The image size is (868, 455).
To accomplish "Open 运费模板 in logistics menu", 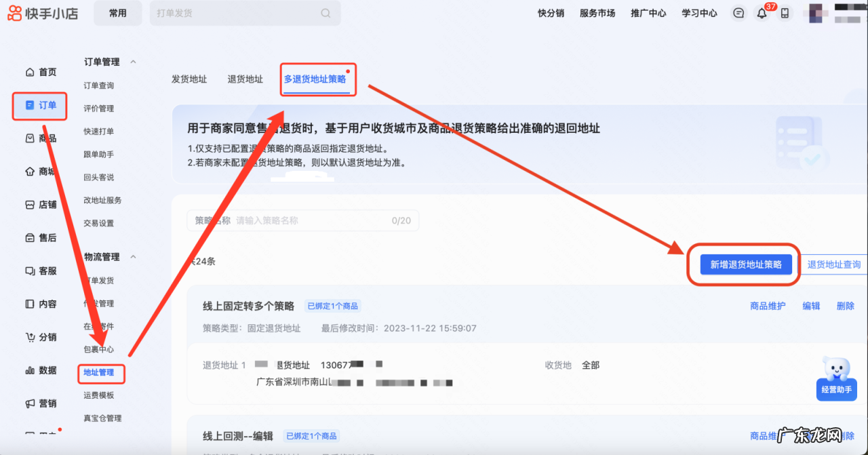I will pos(99,395).
